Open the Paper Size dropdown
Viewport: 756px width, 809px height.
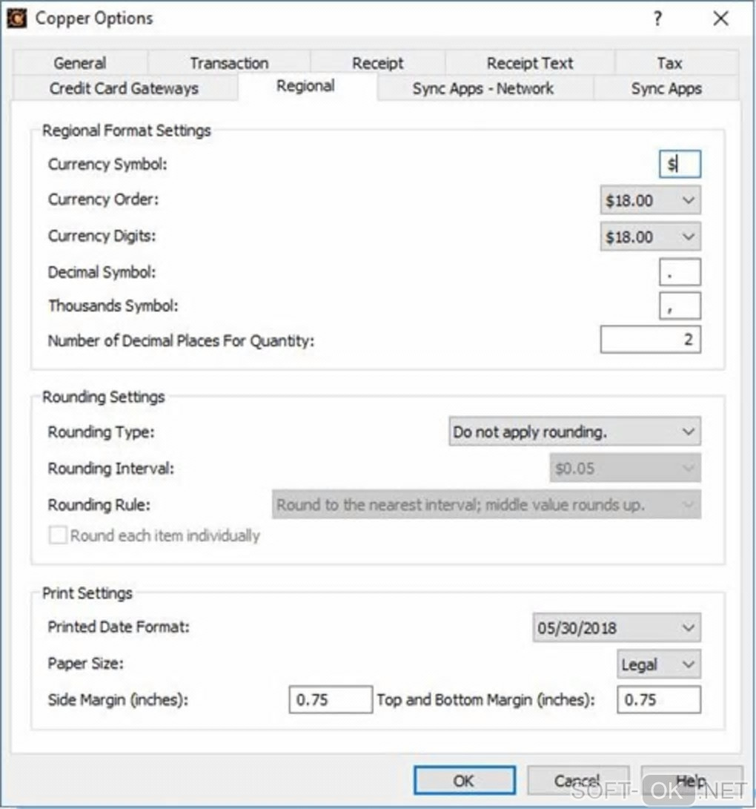tap(658, 664)
